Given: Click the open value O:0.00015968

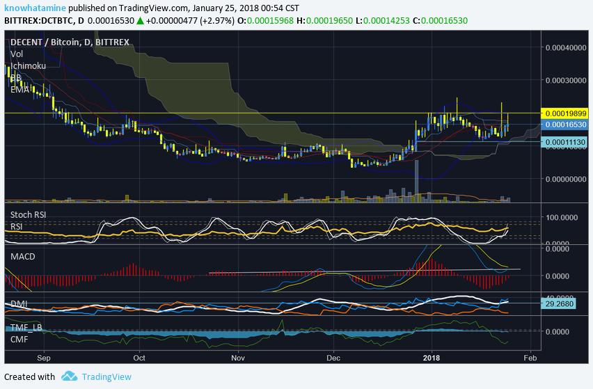Looking at the screenshot, I should click(x=265, y=21).
